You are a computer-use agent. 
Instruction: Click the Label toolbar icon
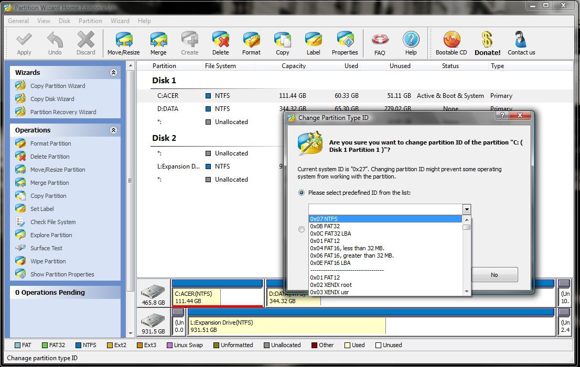coord(313,39)
